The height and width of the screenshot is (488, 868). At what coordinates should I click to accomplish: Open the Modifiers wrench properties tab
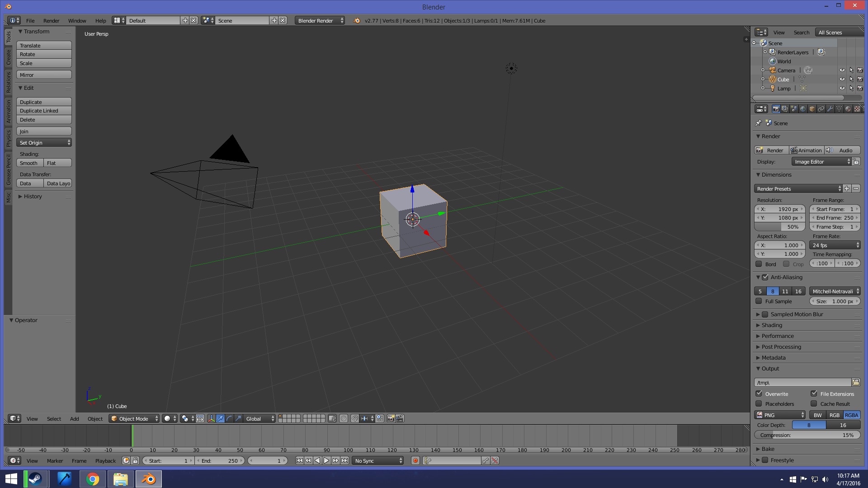pos(830,109)
